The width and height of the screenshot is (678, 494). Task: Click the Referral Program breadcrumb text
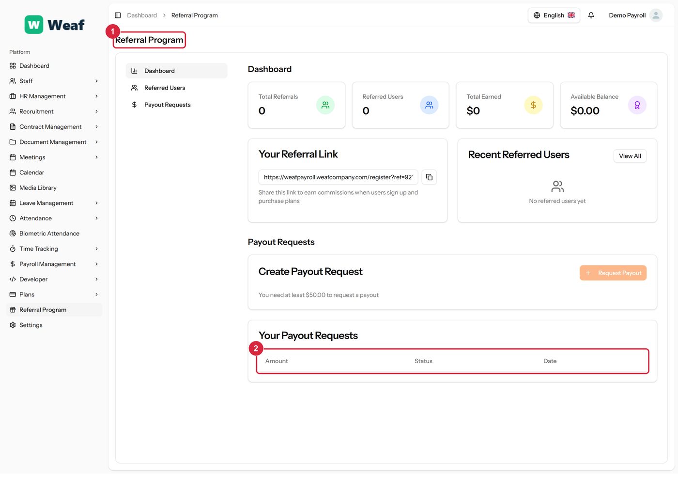pyautogui.click(x=194, y=15)
